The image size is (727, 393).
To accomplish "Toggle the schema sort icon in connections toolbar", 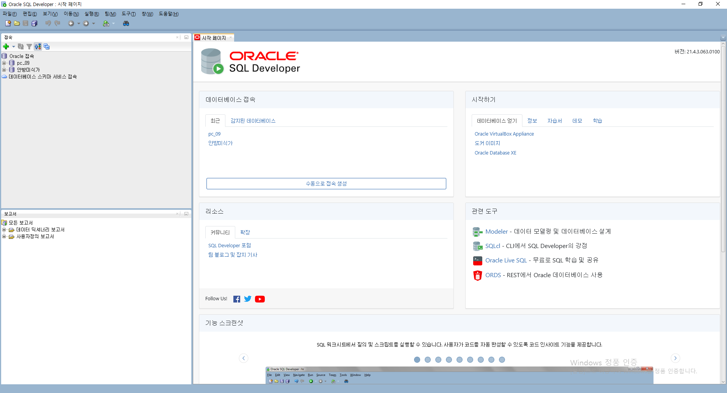I will [x=38, y=47].
